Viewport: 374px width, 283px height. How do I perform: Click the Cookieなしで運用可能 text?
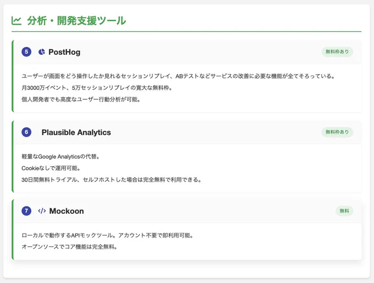(x=51, y=168)
